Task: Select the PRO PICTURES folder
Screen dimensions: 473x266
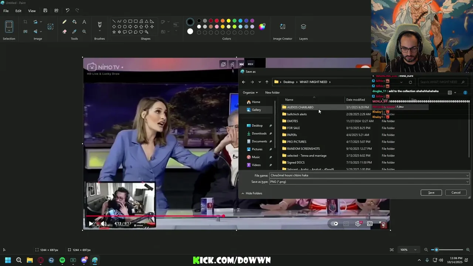Action: click(x=296, y=142)
